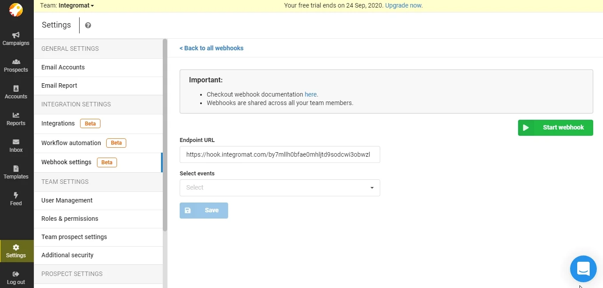603x288 pixels.
Task: Open Feed lightning bolt icon
Action: click(x=16, y=195)
